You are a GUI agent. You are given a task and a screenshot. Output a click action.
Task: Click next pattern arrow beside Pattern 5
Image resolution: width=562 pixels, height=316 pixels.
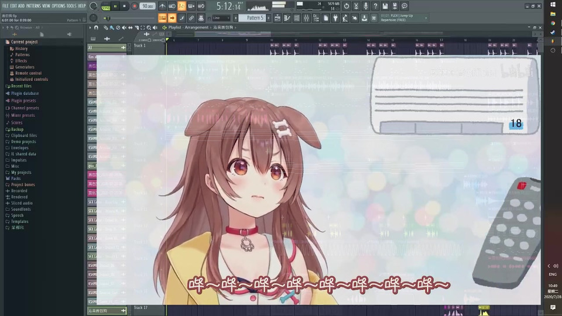tap(269, 18)
